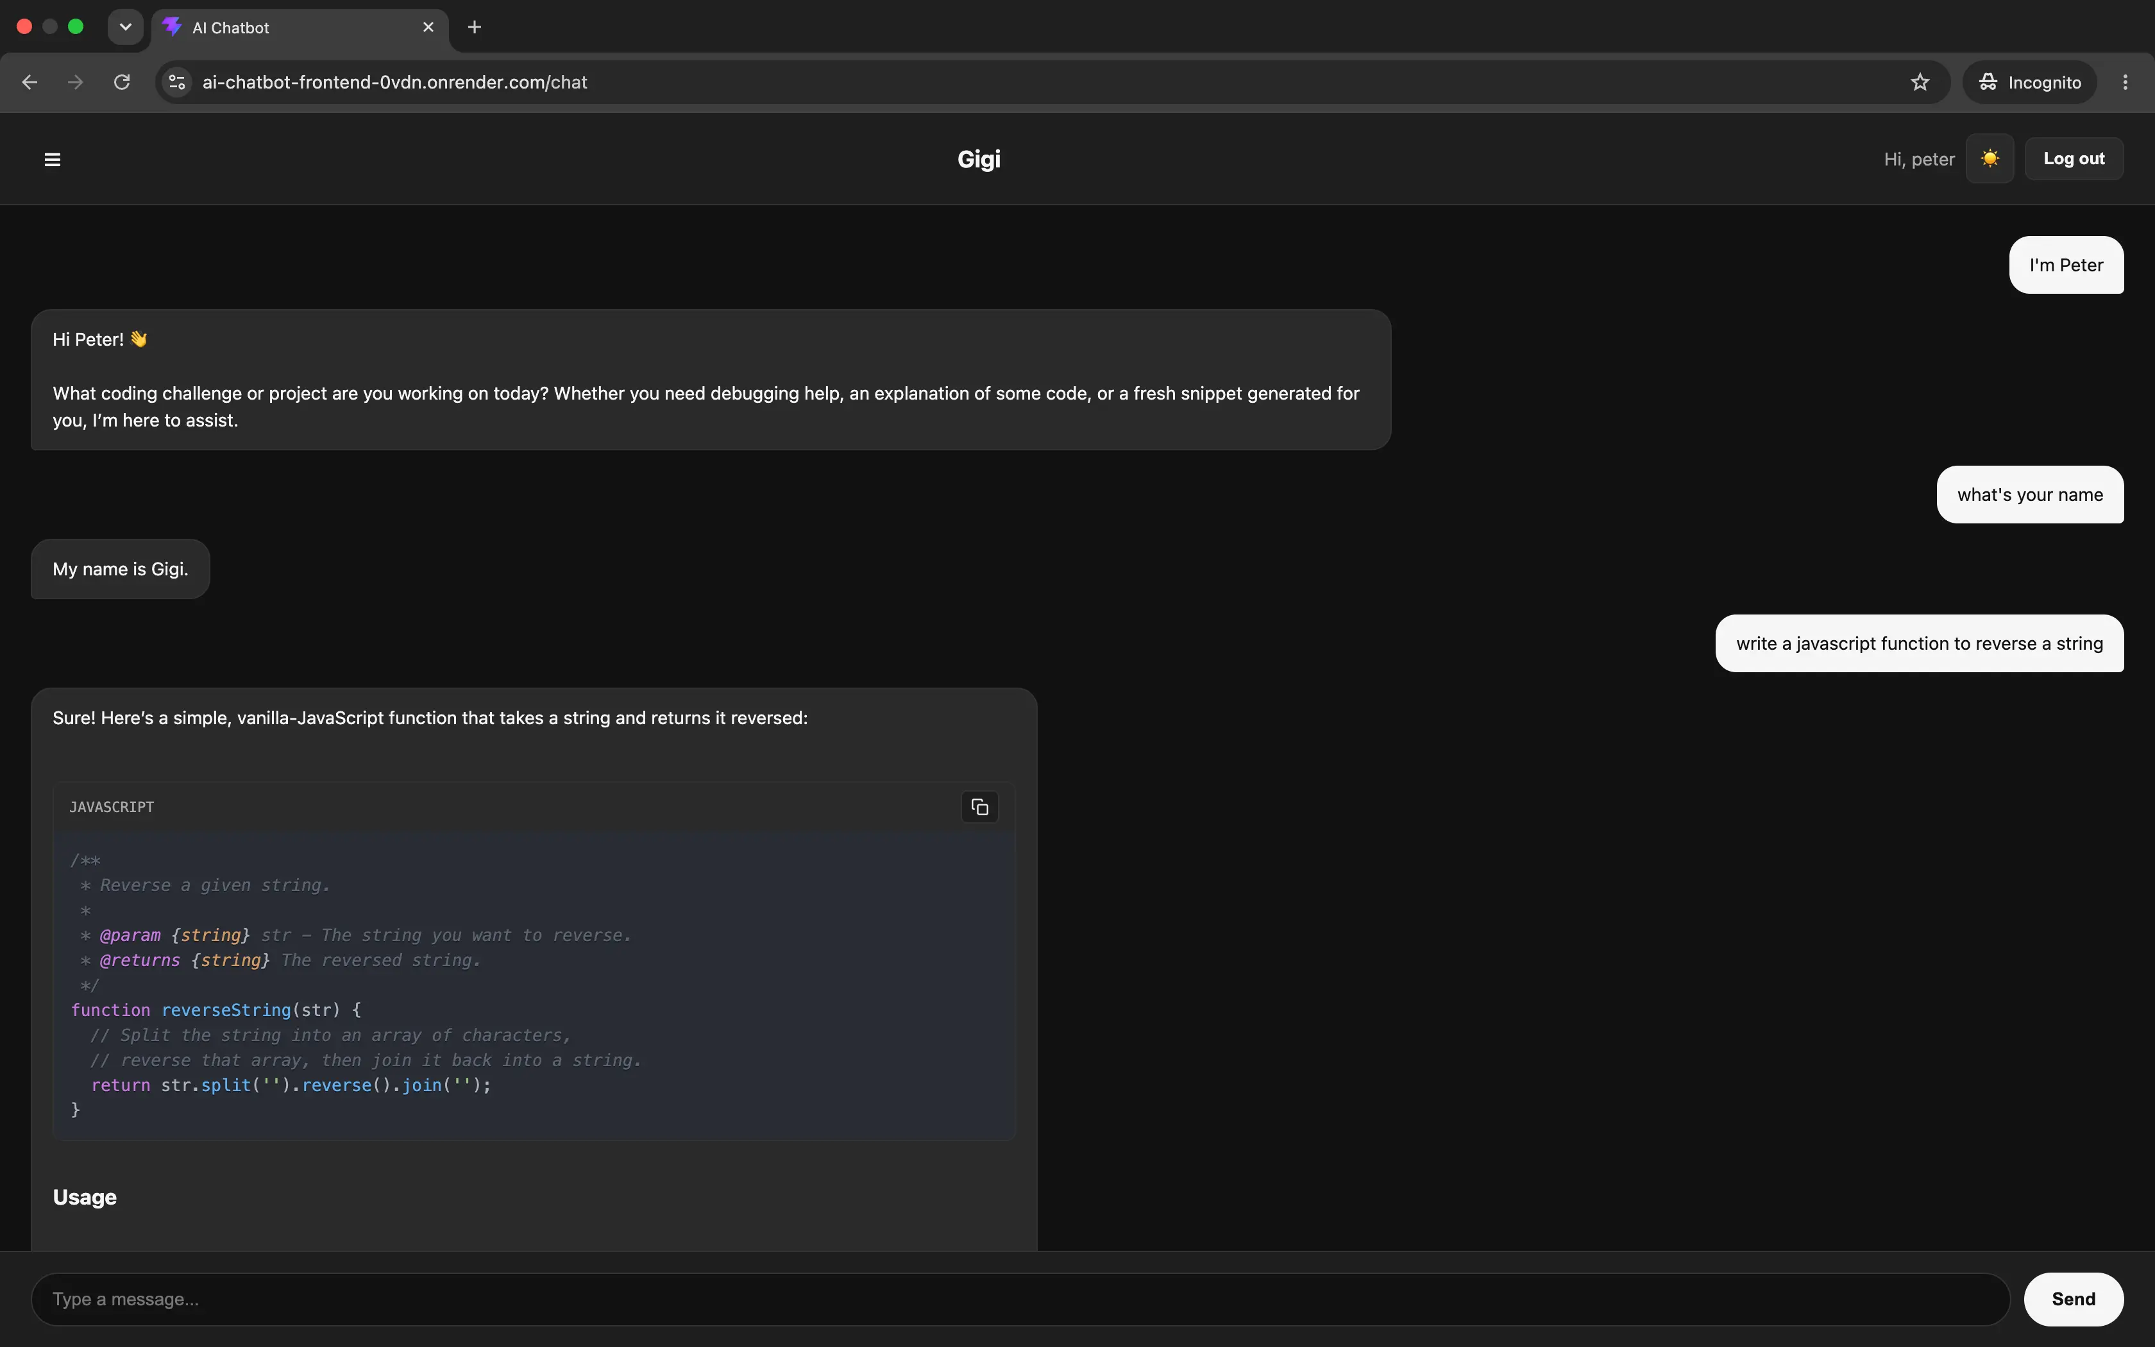Screen dimensions: 2155x1347
Task: Click the '// Split the string into an array' comment
Action: click(330, 1035)
